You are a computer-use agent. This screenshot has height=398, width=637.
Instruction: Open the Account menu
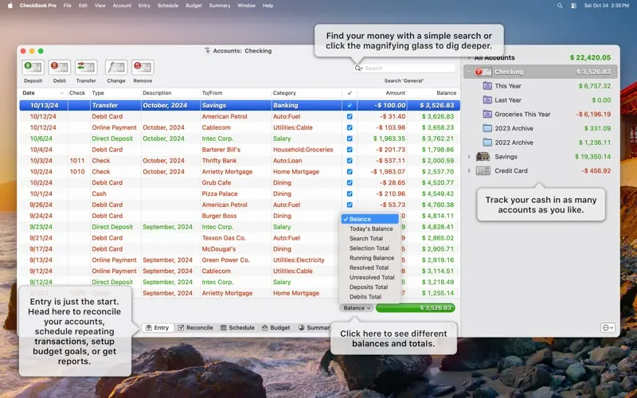pos(122,6)
